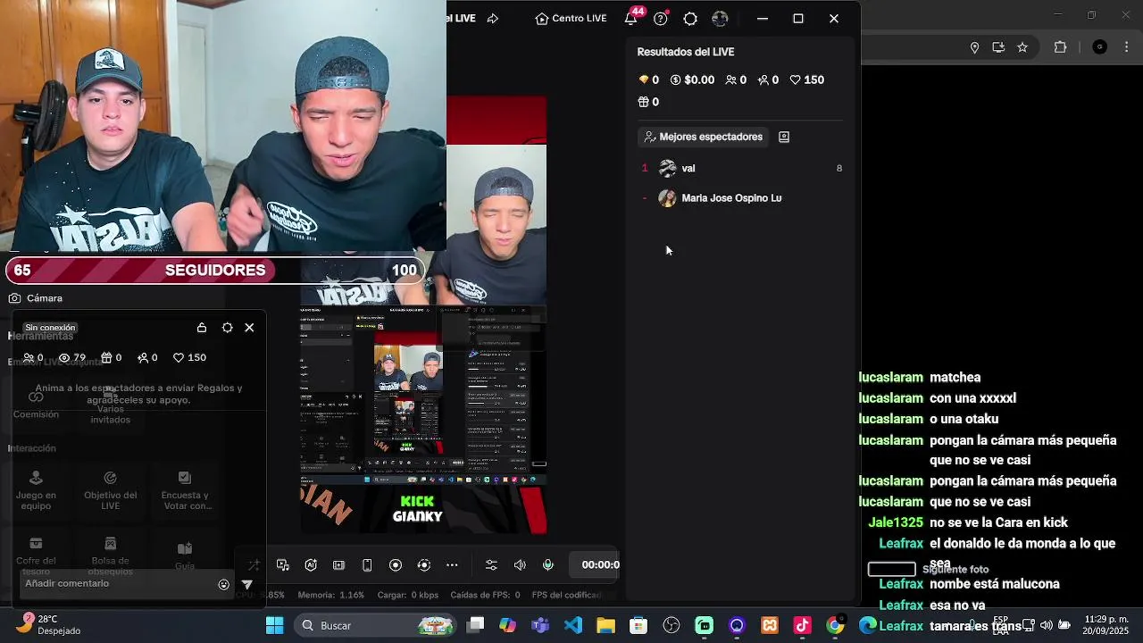Open Microsoft Teams taskbar icon
The image size is (1143, 643).
[540, 625]
